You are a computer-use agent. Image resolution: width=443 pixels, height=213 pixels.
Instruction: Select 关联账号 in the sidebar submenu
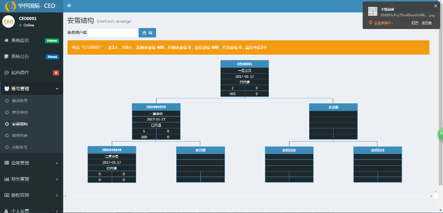tap(20, 147)
